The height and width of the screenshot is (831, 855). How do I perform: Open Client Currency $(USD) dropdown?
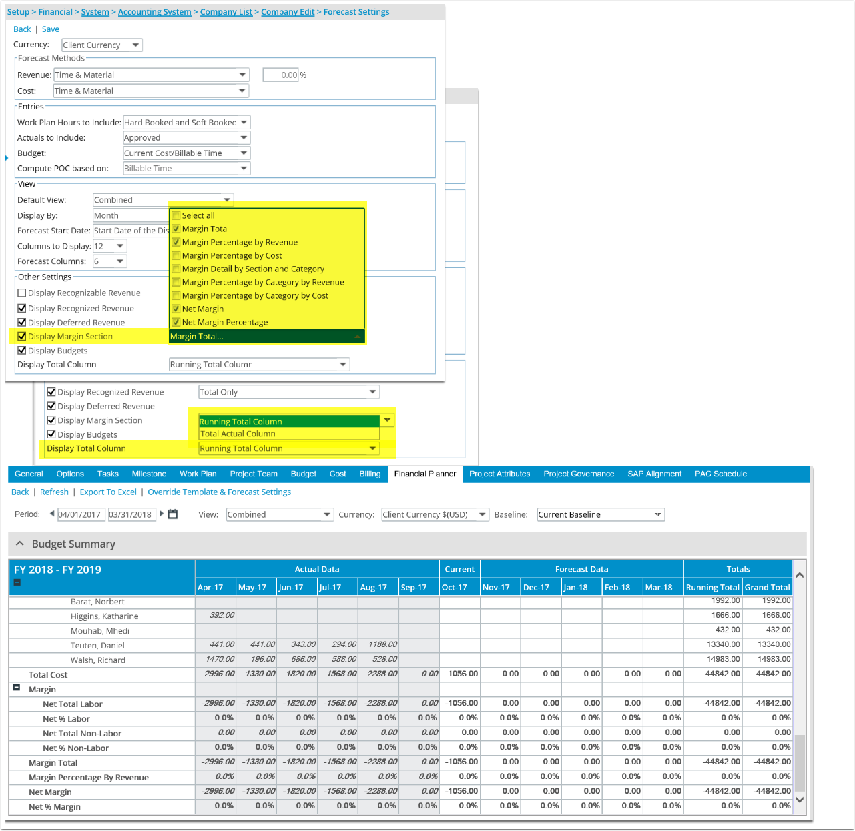(435, 514)
